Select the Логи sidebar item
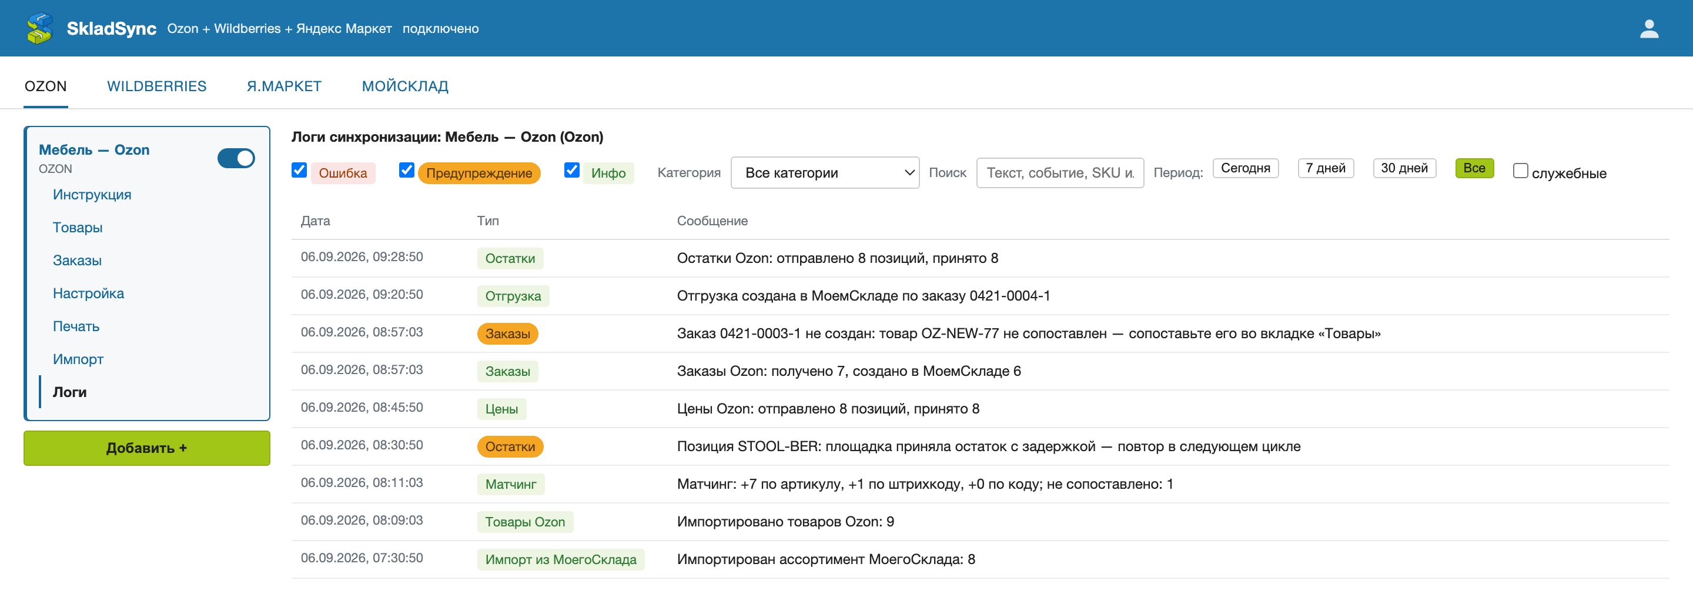 pyautogui.click(x=70, y=392)
